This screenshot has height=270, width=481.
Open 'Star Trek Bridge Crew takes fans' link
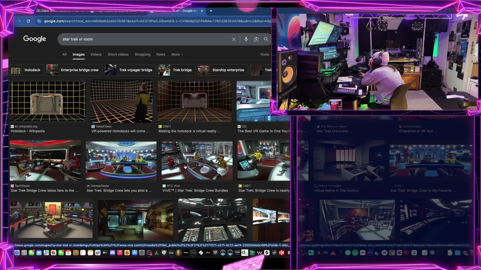point(44,190)
